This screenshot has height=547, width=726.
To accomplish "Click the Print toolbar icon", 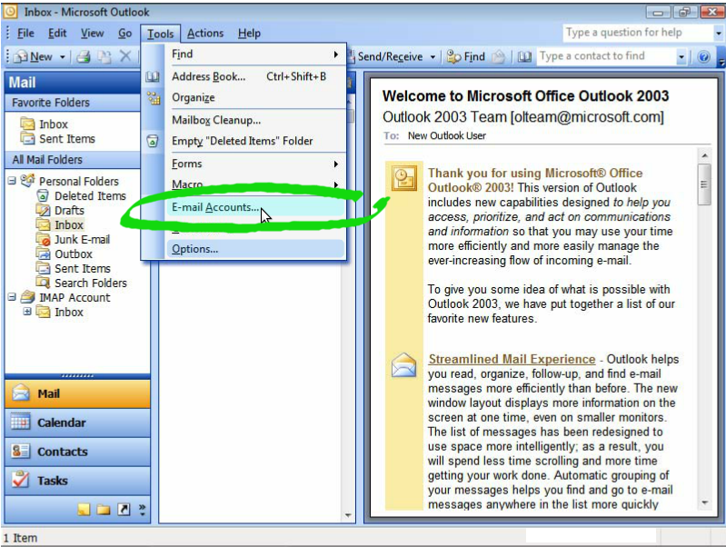I will tap(84, 56).
